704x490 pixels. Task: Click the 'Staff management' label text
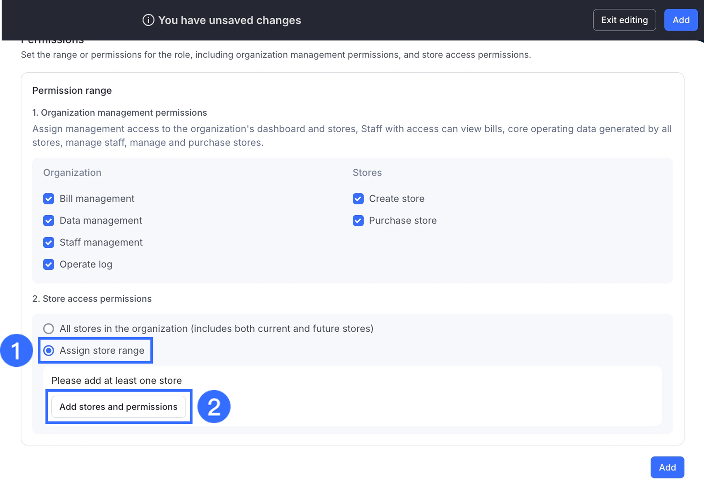(x=101, y=243)
